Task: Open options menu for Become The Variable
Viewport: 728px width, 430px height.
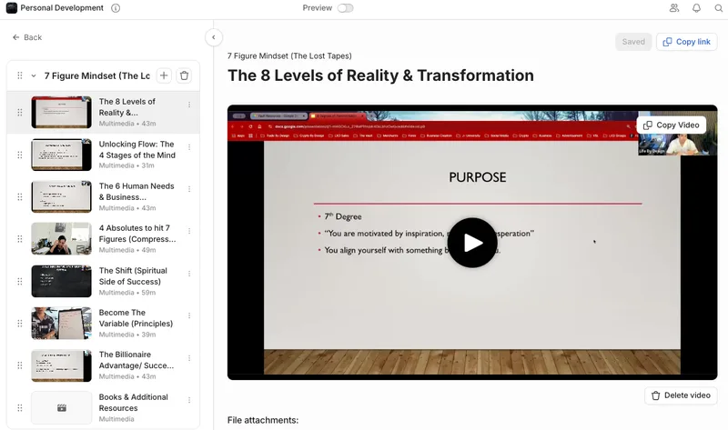Action: [x=189, y=315]
